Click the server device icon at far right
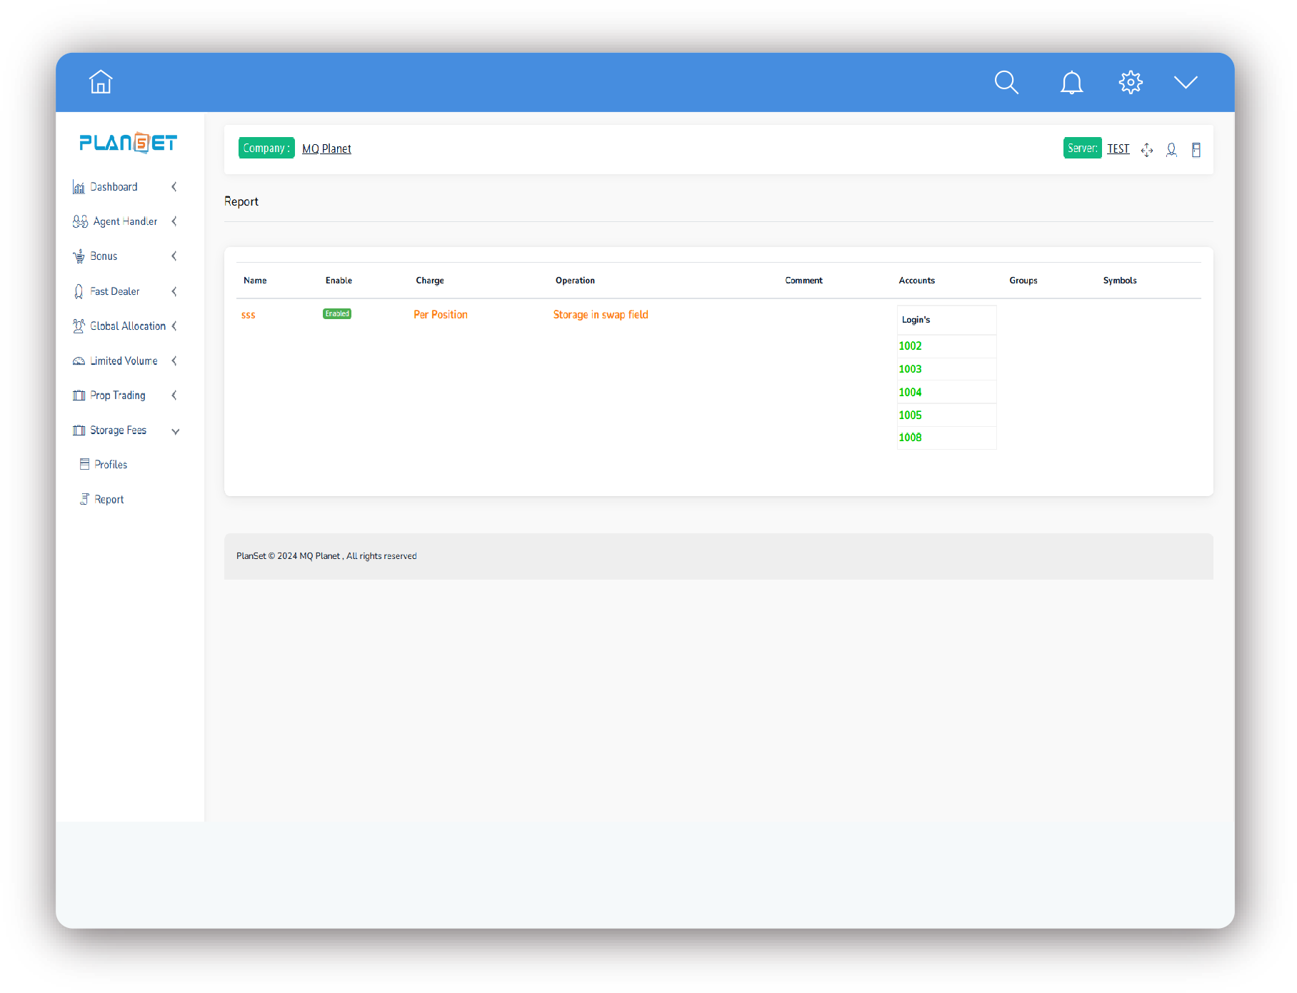This screenshot has height=993, width=1297. 1196,150
